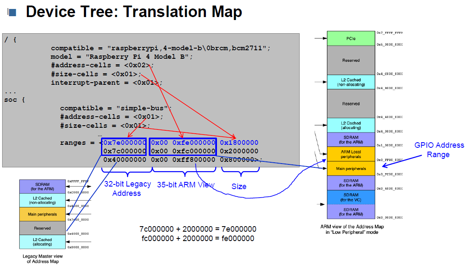The image size is (471, 273).
Task: Select the blue SDRAM (for the VC) block
Action: point(351,197)
